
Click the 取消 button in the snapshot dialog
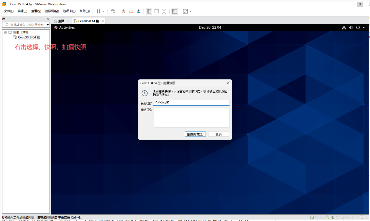[x=218, y=134]
